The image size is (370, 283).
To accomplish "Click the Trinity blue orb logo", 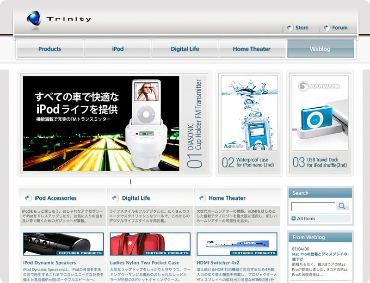I will point(34,18).
